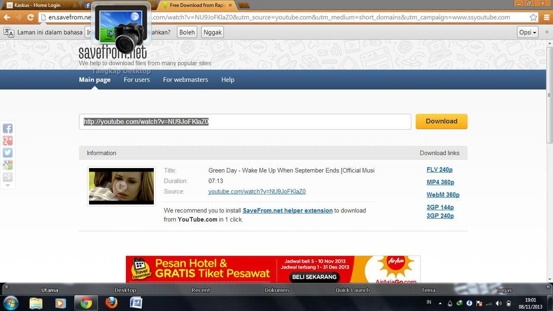Reload the page with the refresh icon
The image size is (553, 311).
click(30, 17)
